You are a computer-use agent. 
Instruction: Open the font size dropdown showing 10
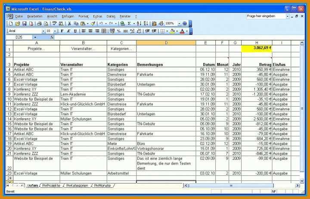(55, 32)
